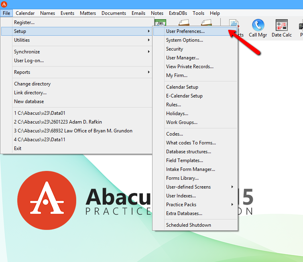The image size is (303, 262).
Task: Select Security menu item
Action: 195,49
